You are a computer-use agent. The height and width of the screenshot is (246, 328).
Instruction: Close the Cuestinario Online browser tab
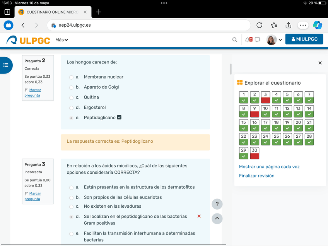(85, 12)
